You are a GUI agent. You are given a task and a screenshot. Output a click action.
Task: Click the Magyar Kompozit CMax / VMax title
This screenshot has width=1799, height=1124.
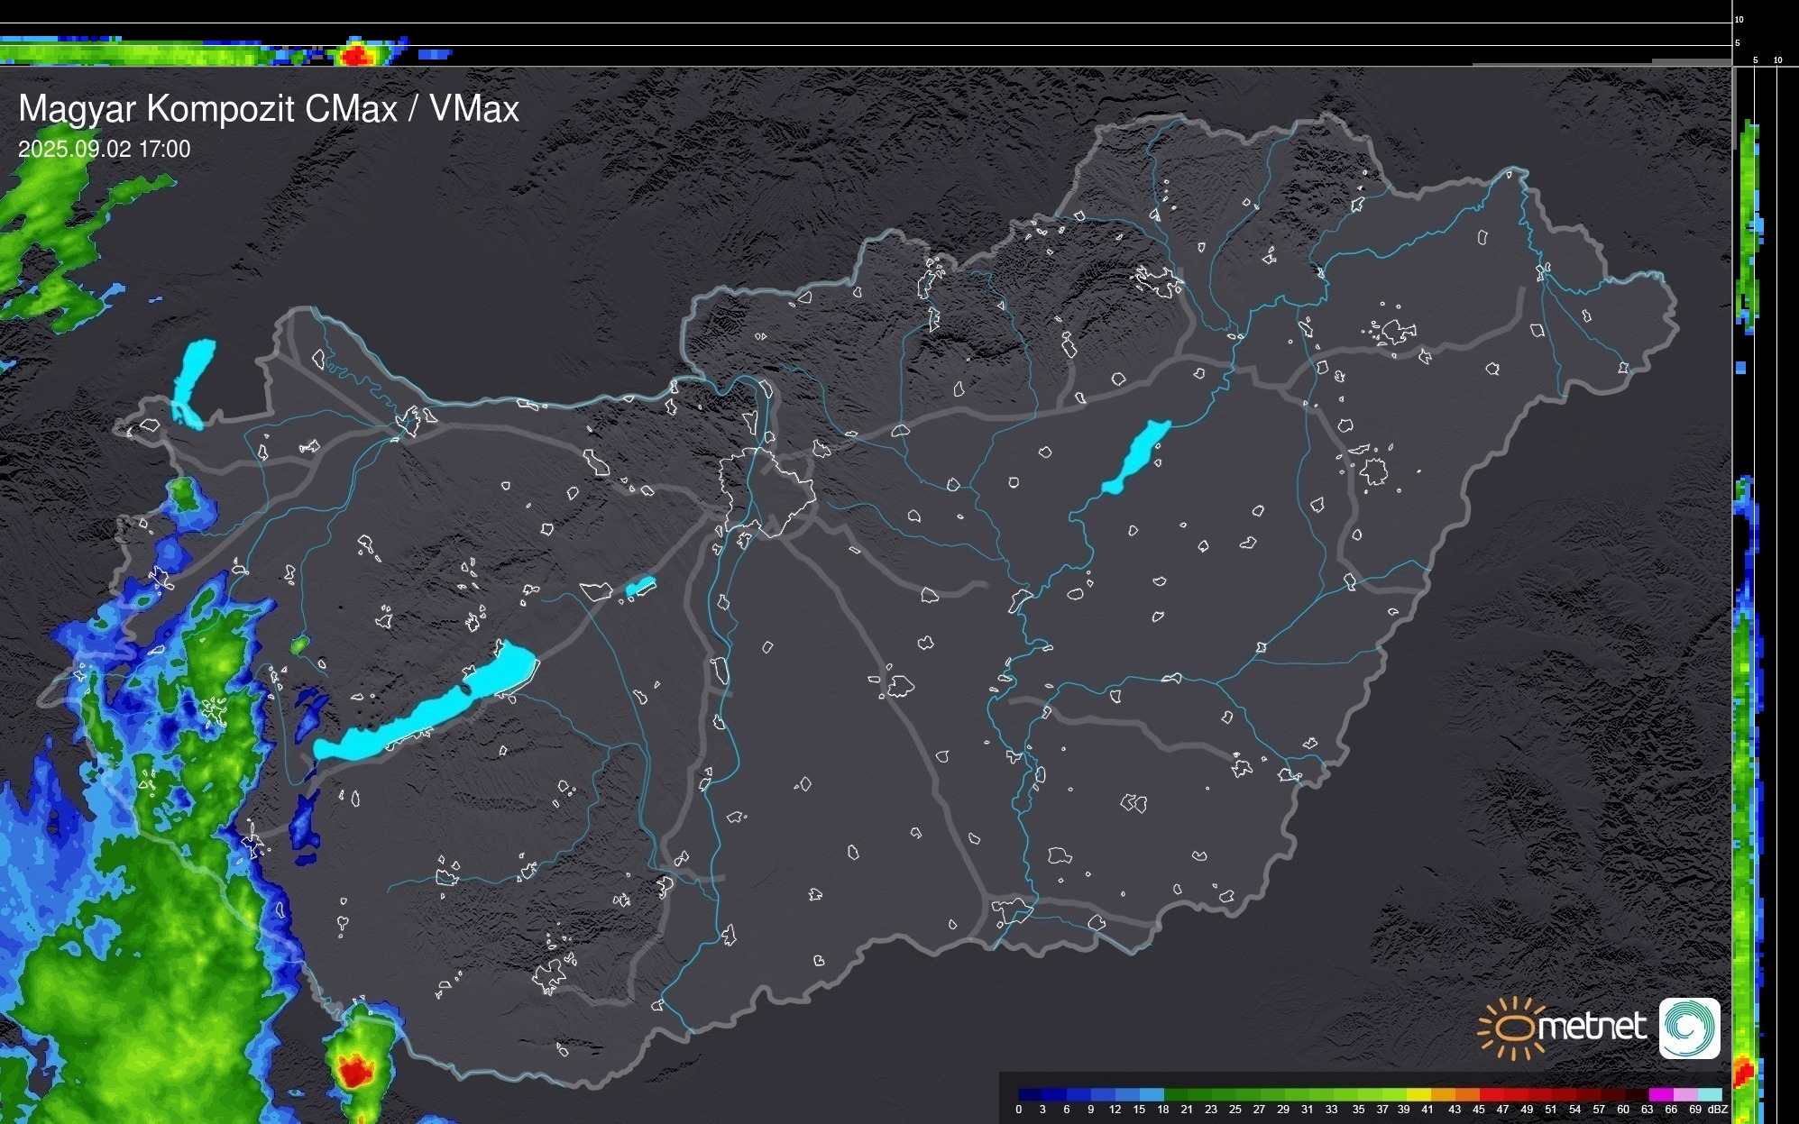pos(269,109)
